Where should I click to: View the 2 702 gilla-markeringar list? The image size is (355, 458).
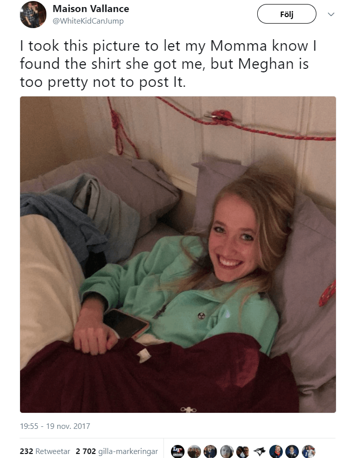click(117, 451)
